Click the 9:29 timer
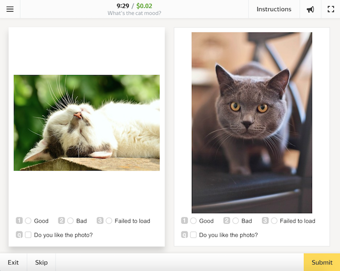This screenshot has width=340, height=271. pyautogui.click(x=123, y=6)
